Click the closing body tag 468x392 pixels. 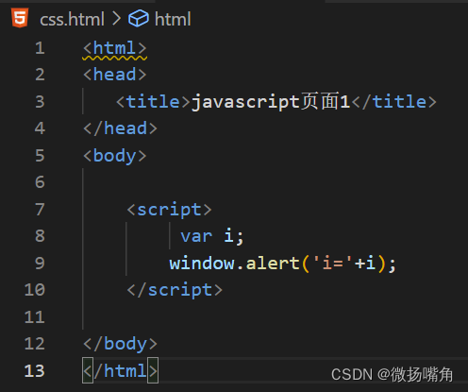click(x=120, y=344)
